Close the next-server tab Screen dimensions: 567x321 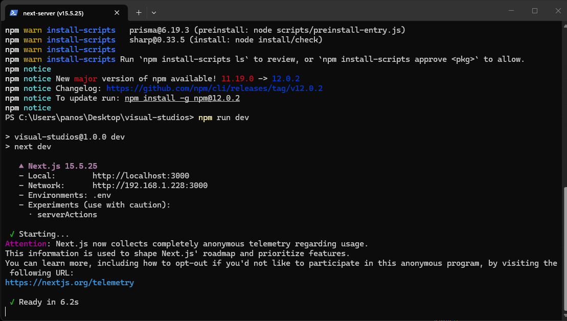pos(117,13)
